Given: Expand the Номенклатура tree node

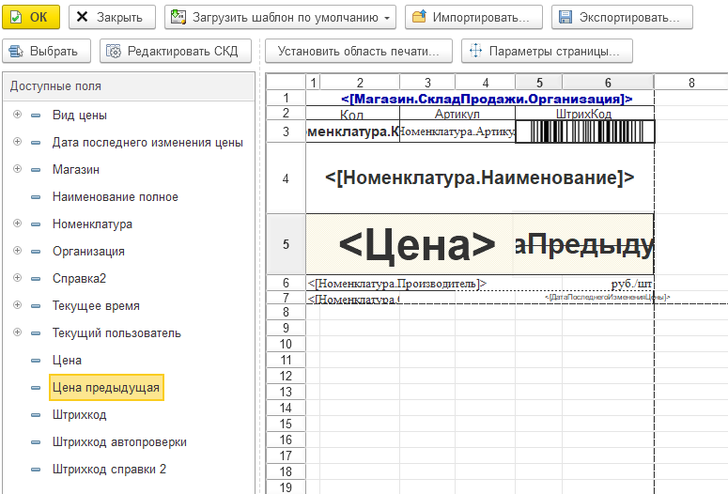Looking at the screenshot, I should point(17,224).
